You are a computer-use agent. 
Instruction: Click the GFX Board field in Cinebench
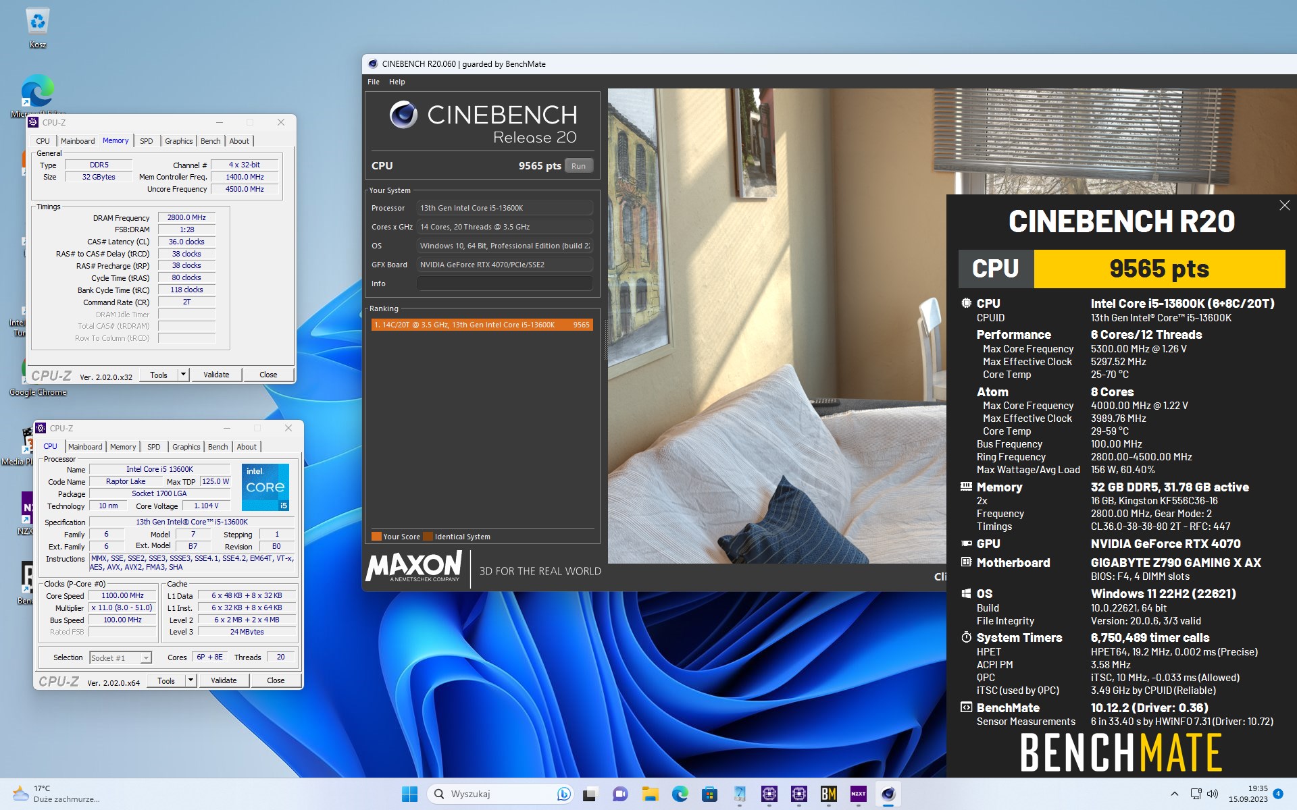click(505, 265)
